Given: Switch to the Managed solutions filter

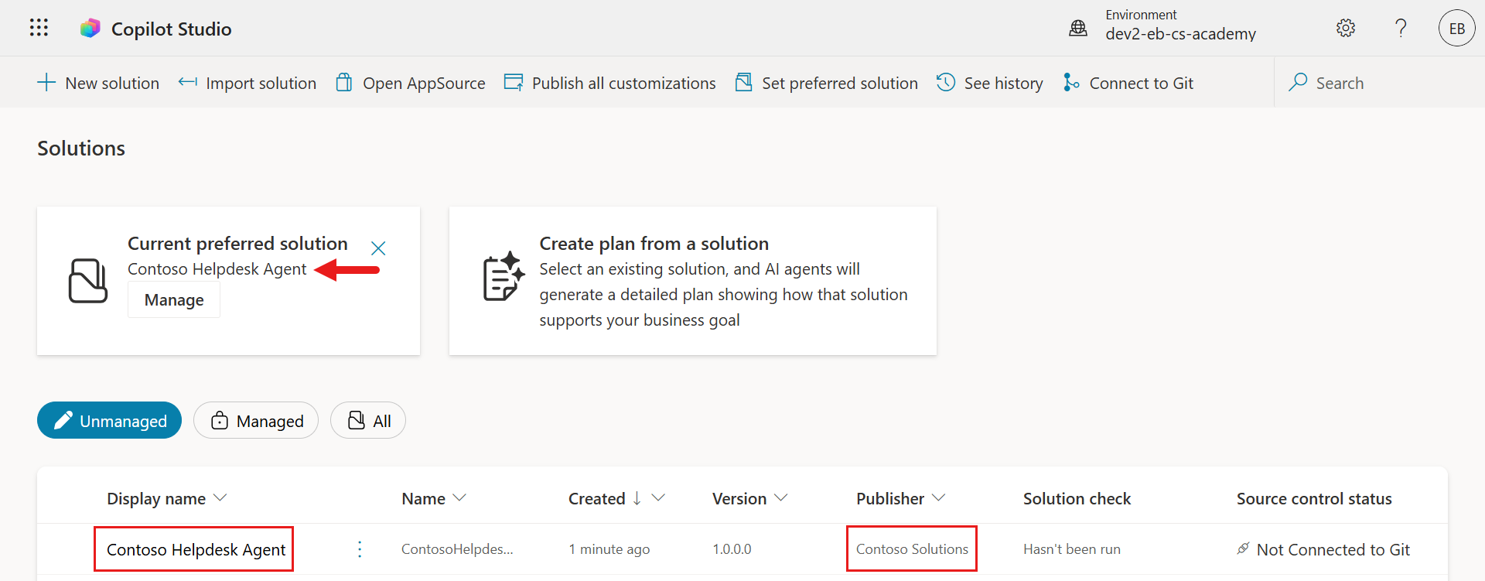Looking at the screenshot, I should pyautogui.click(x=256, y=421).
